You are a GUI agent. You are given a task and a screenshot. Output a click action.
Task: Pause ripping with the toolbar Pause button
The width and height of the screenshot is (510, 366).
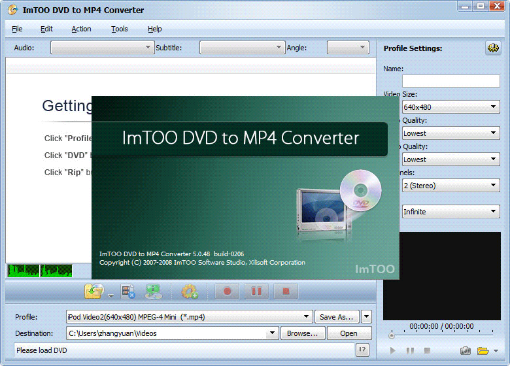256,291
